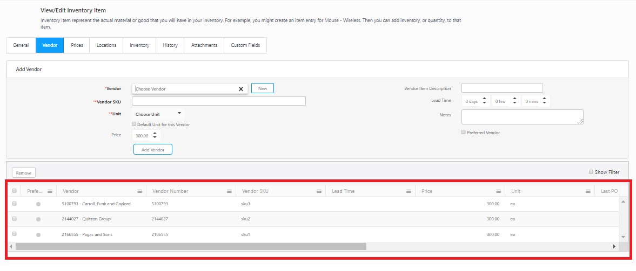Clear the Choose Vendor field with X
Image resolution: width=636 pixels, height=271 pixels.
[241, 89]
